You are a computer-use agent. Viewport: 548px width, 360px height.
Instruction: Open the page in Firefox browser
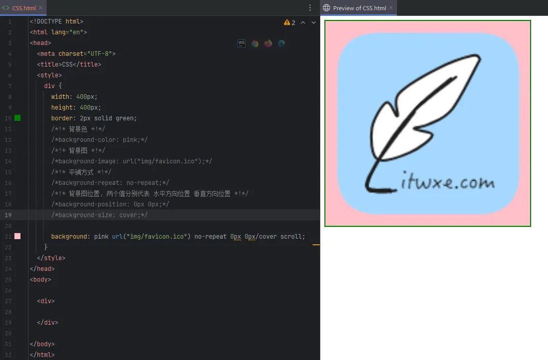(x=268, y=44)
